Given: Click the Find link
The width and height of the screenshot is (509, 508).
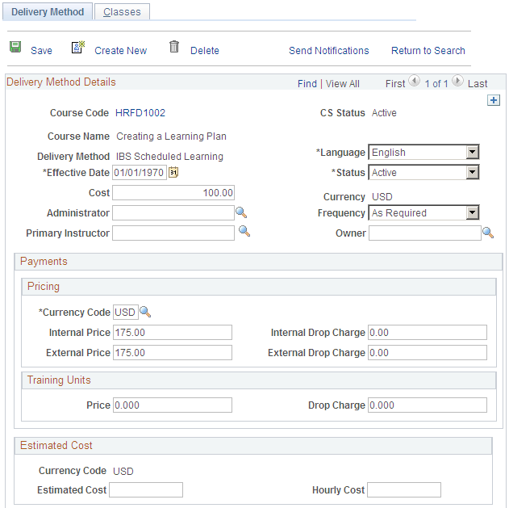Looking at the screenshot, I should point(307,84).
